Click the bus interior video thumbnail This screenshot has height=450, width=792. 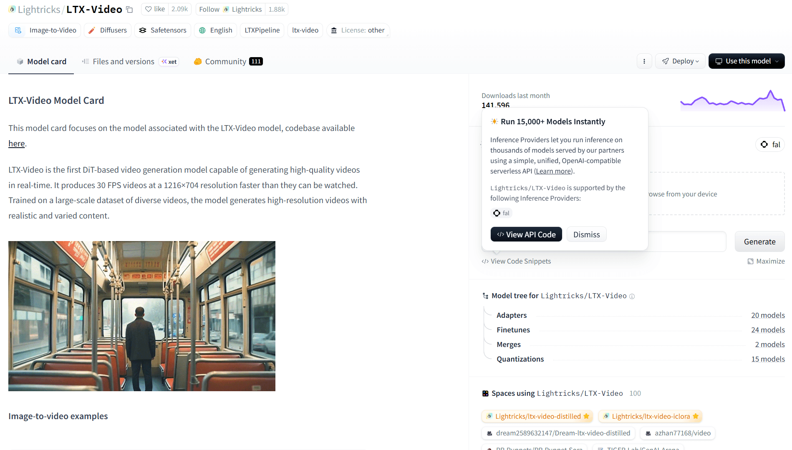pos(142,316)
